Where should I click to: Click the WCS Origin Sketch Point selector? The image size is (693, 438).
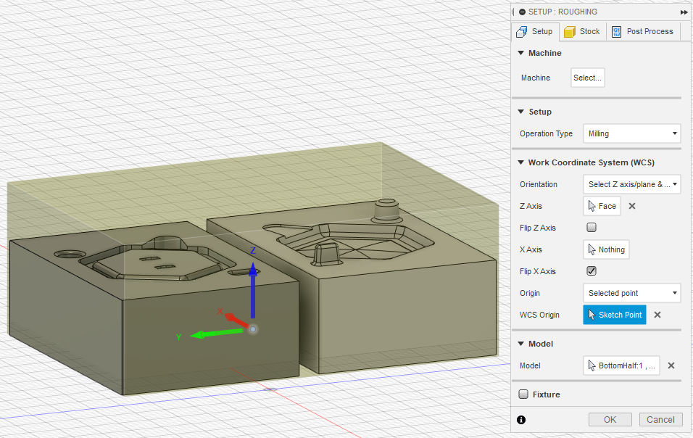tap(614, 315)
